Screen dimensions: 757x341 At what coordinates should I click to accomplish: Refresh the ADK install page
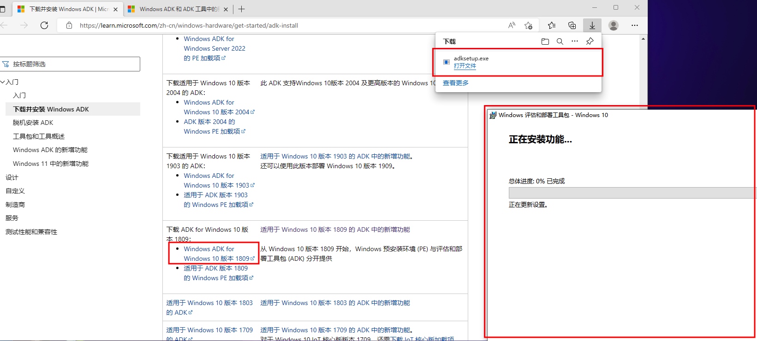(x=44, y=25)
